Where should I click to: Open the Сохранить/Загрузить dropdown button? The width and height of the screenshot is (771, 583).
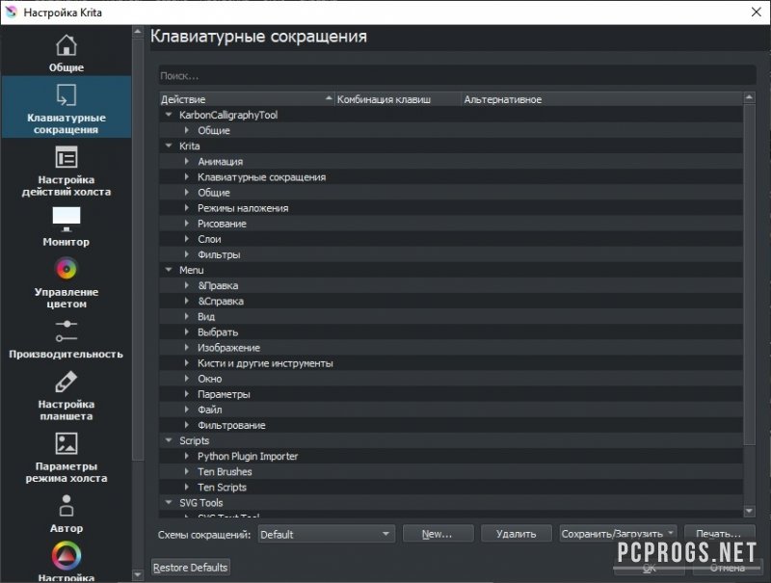618,533
